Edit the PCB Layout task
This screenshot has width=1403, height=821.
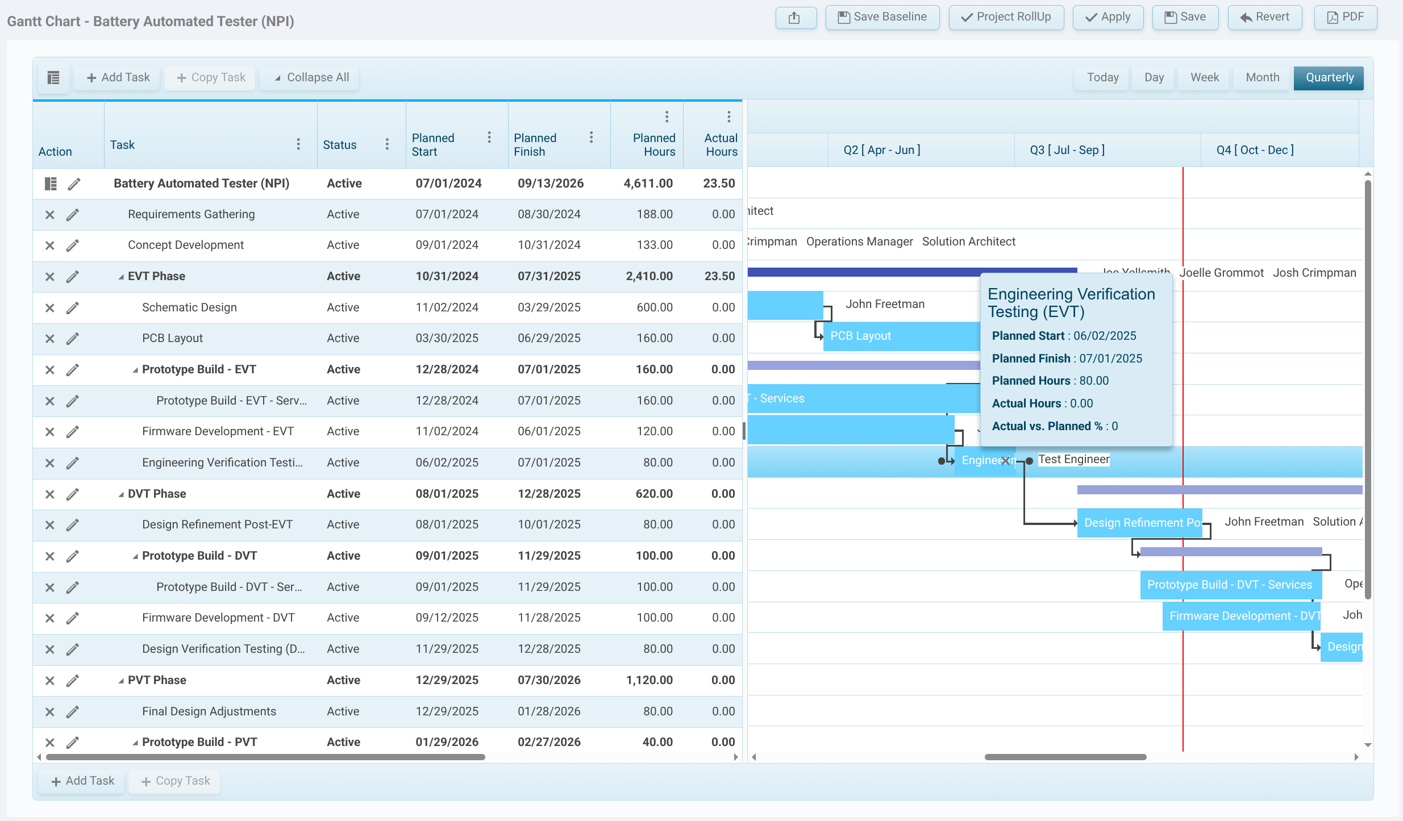[72, 339]
